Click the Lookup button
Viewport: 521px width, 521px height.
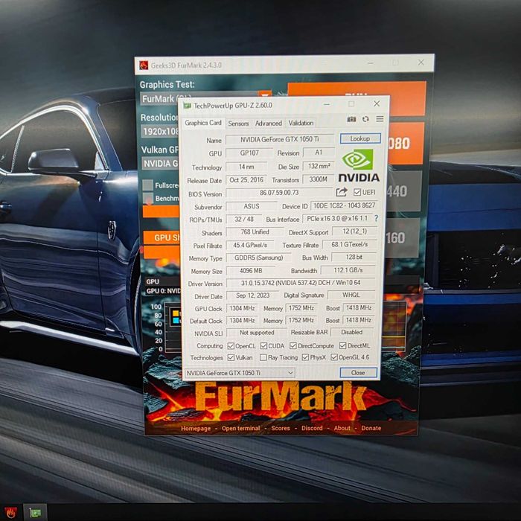pos(359,138)
